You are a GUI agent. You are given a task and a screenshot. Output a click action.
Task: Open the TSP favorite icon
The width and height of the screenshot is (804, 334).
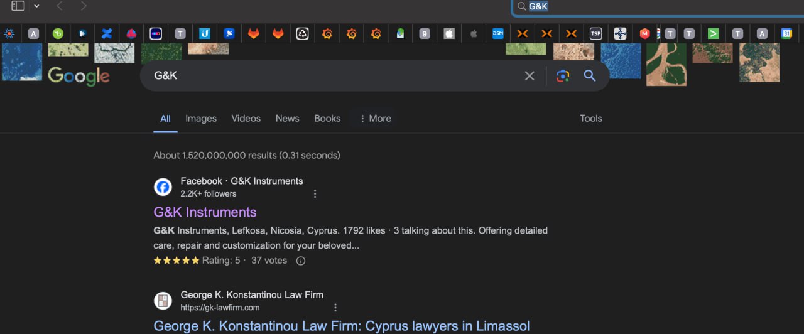595,34
